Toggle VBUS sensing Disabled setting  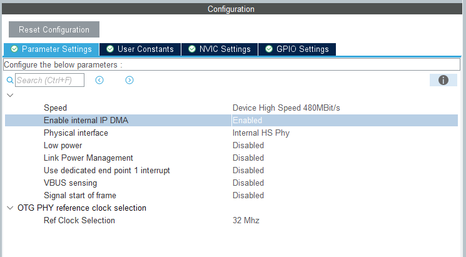[248, 183]
